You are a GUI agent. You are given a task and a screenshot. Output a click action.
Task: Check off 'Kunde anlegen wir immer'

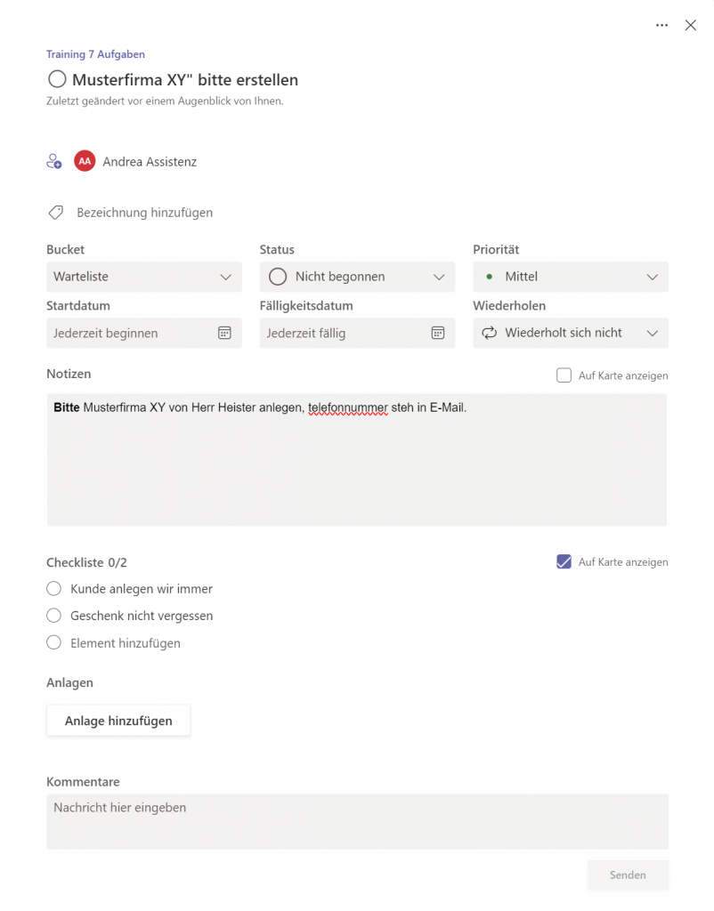point(54,588)
